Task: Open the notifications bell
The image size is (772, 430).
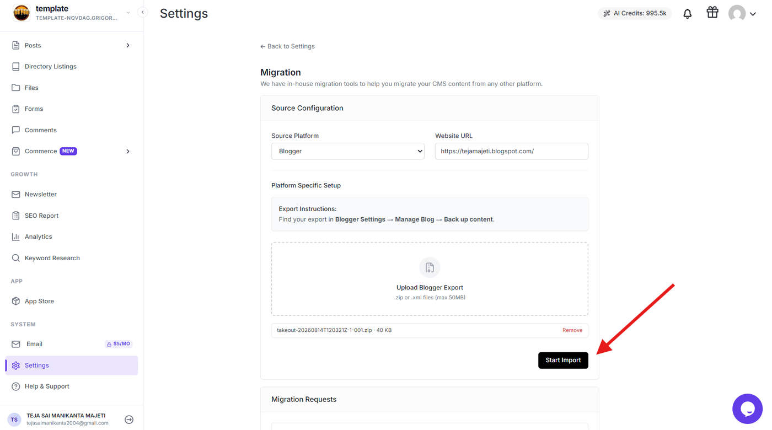Action: point(687,14)
